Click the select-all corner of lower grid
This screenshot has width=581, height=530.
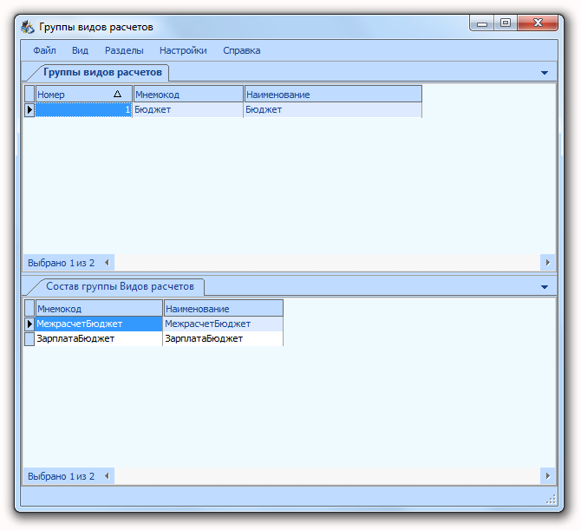[x=29, y=308]
